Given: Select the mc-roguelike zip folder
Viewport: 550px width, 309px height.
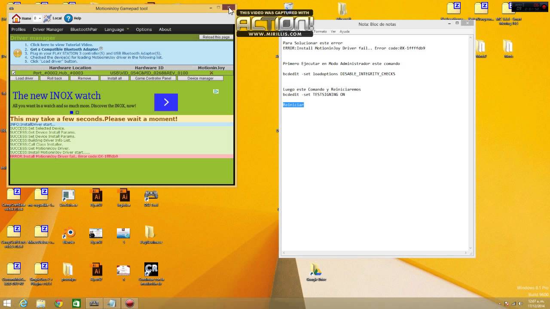Looking at the screenshot, I should tap(41, 198).
